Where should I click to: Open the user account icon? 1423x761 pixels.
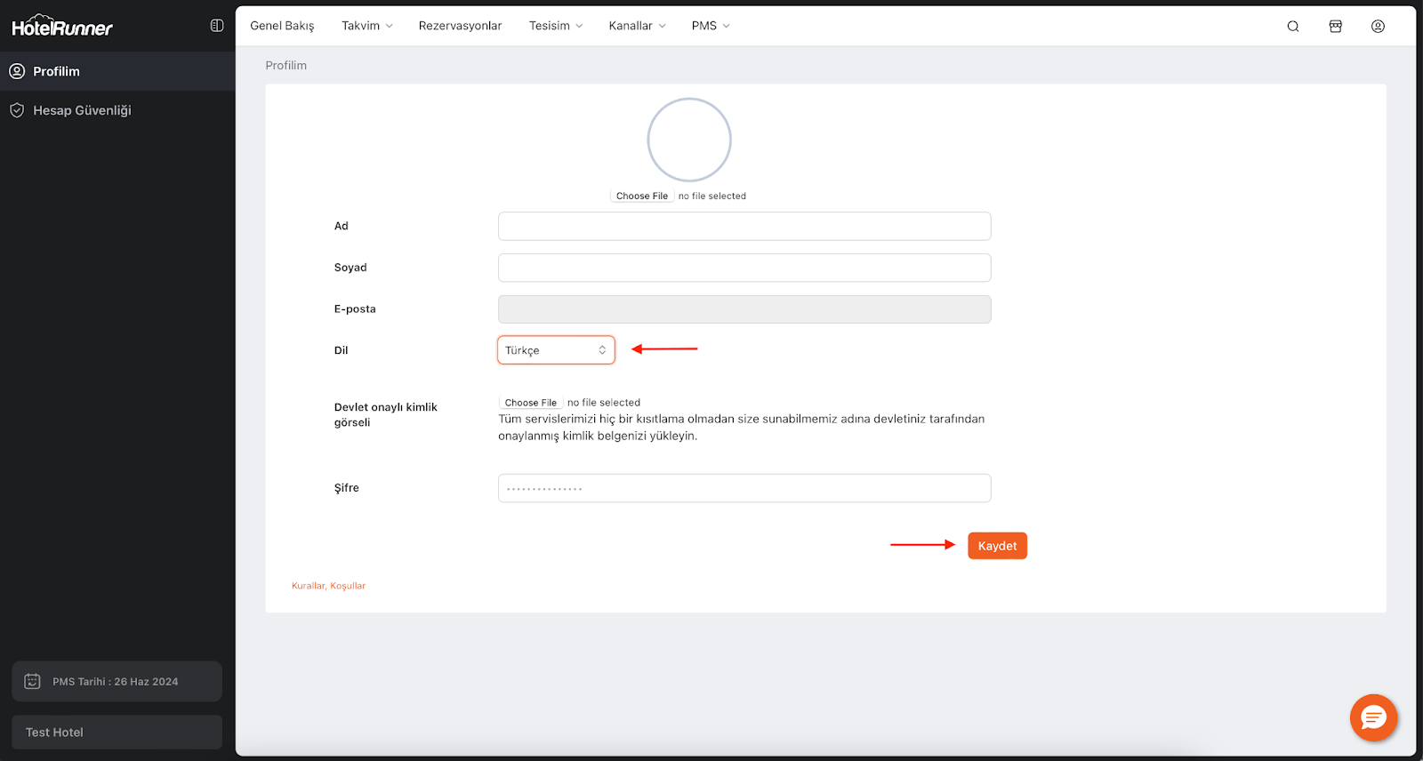coord(1378,27)
